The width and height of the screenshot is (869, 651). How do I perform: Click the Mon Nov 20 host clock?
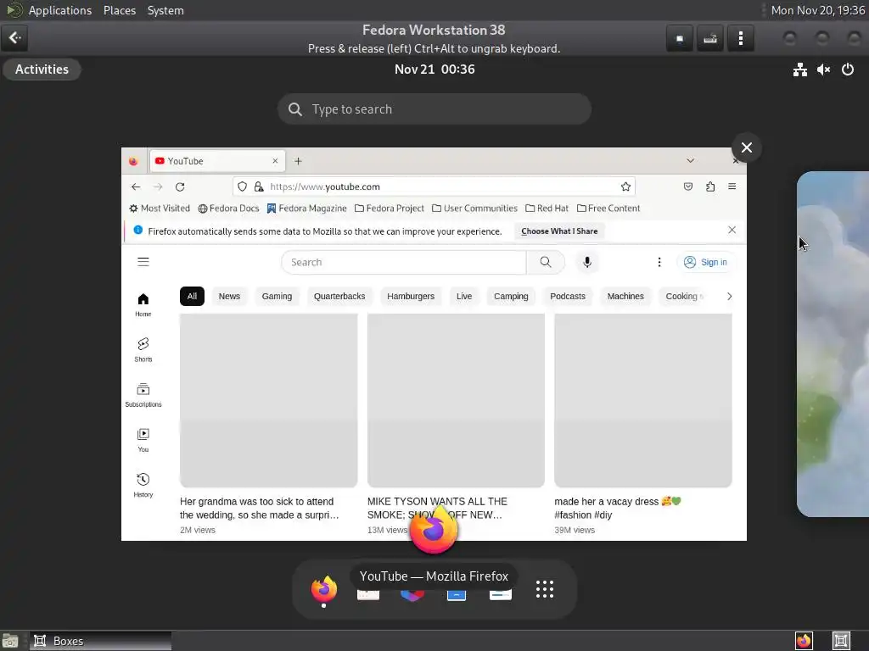[x=817, y=10]
